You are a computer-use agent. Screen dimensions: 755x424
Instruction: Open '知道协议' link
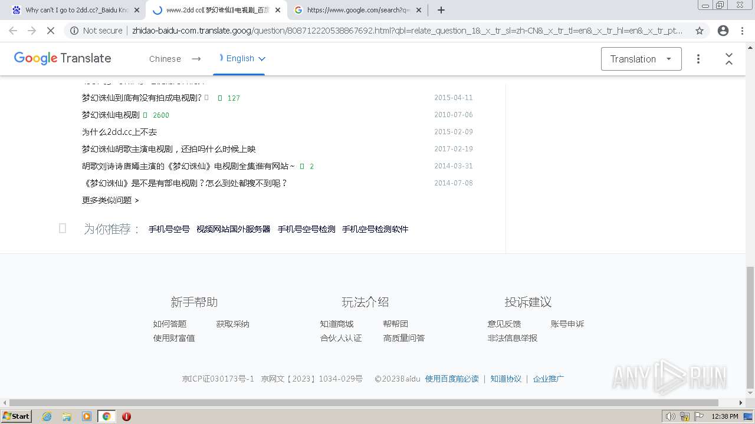(x=506, y=379)
